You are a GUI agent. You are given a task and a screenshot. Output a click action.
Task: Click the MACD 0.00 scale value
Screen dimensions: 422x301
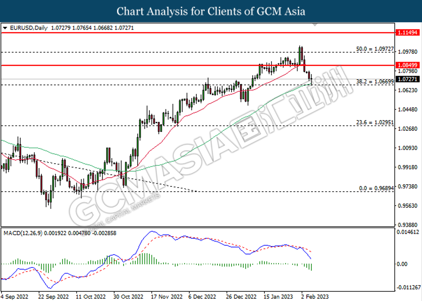pos(402,264)
